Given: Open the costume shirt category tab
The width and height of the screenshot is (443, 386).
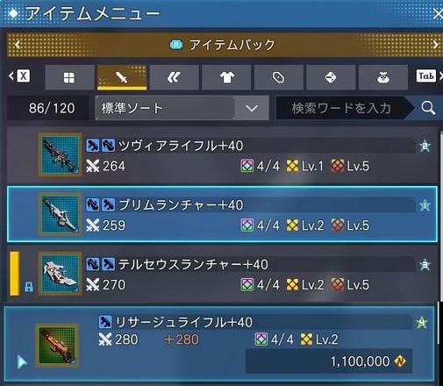Looking at the screenshot, I should [226, 77].
